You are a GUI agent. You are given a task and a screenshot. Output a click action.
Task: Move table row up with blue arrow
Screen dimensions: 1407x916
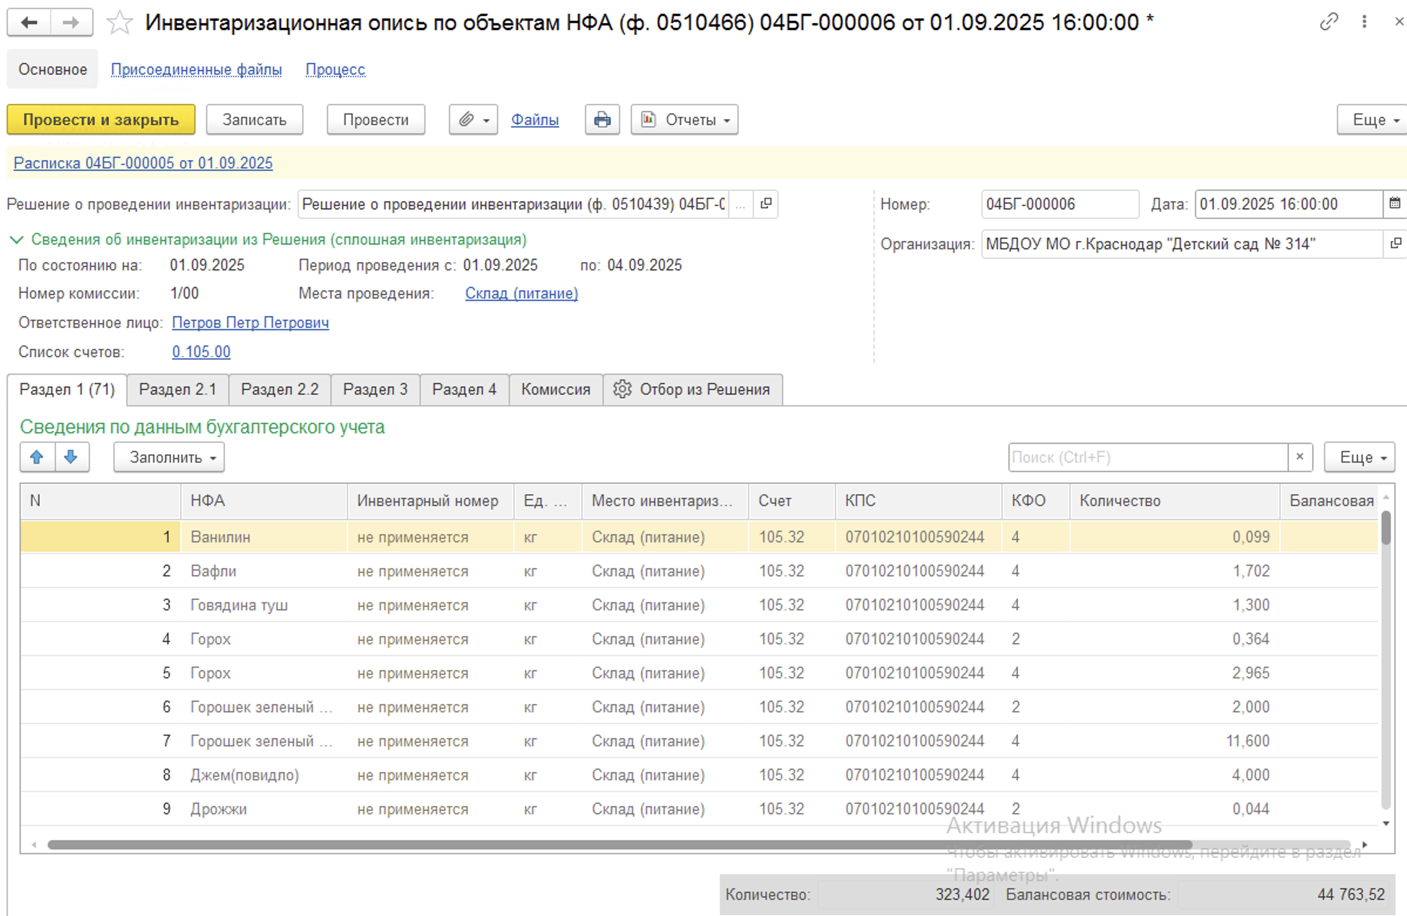click(37, 457)
